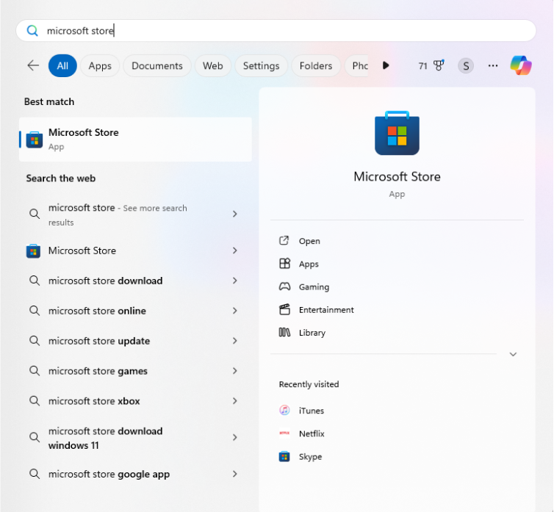Open the Copilot icon
The image size is (554, 512).
(521, 65)
